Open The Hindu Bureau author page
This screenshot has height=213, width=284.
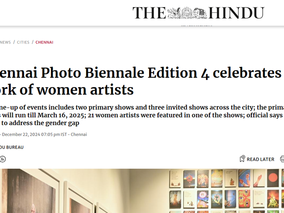click(12, 147)
